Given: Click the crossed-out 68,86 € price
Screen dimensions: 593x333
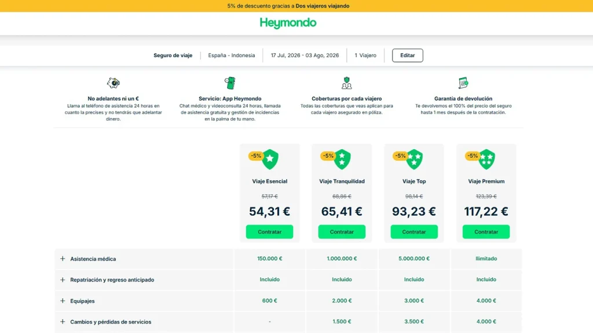Looking at the screenshot, I should (x=342, y=197).
